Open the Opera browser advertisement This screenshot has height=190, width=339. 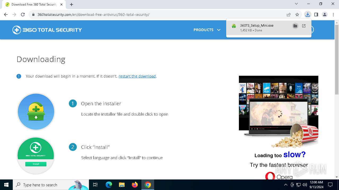click(x=279, y=127)
